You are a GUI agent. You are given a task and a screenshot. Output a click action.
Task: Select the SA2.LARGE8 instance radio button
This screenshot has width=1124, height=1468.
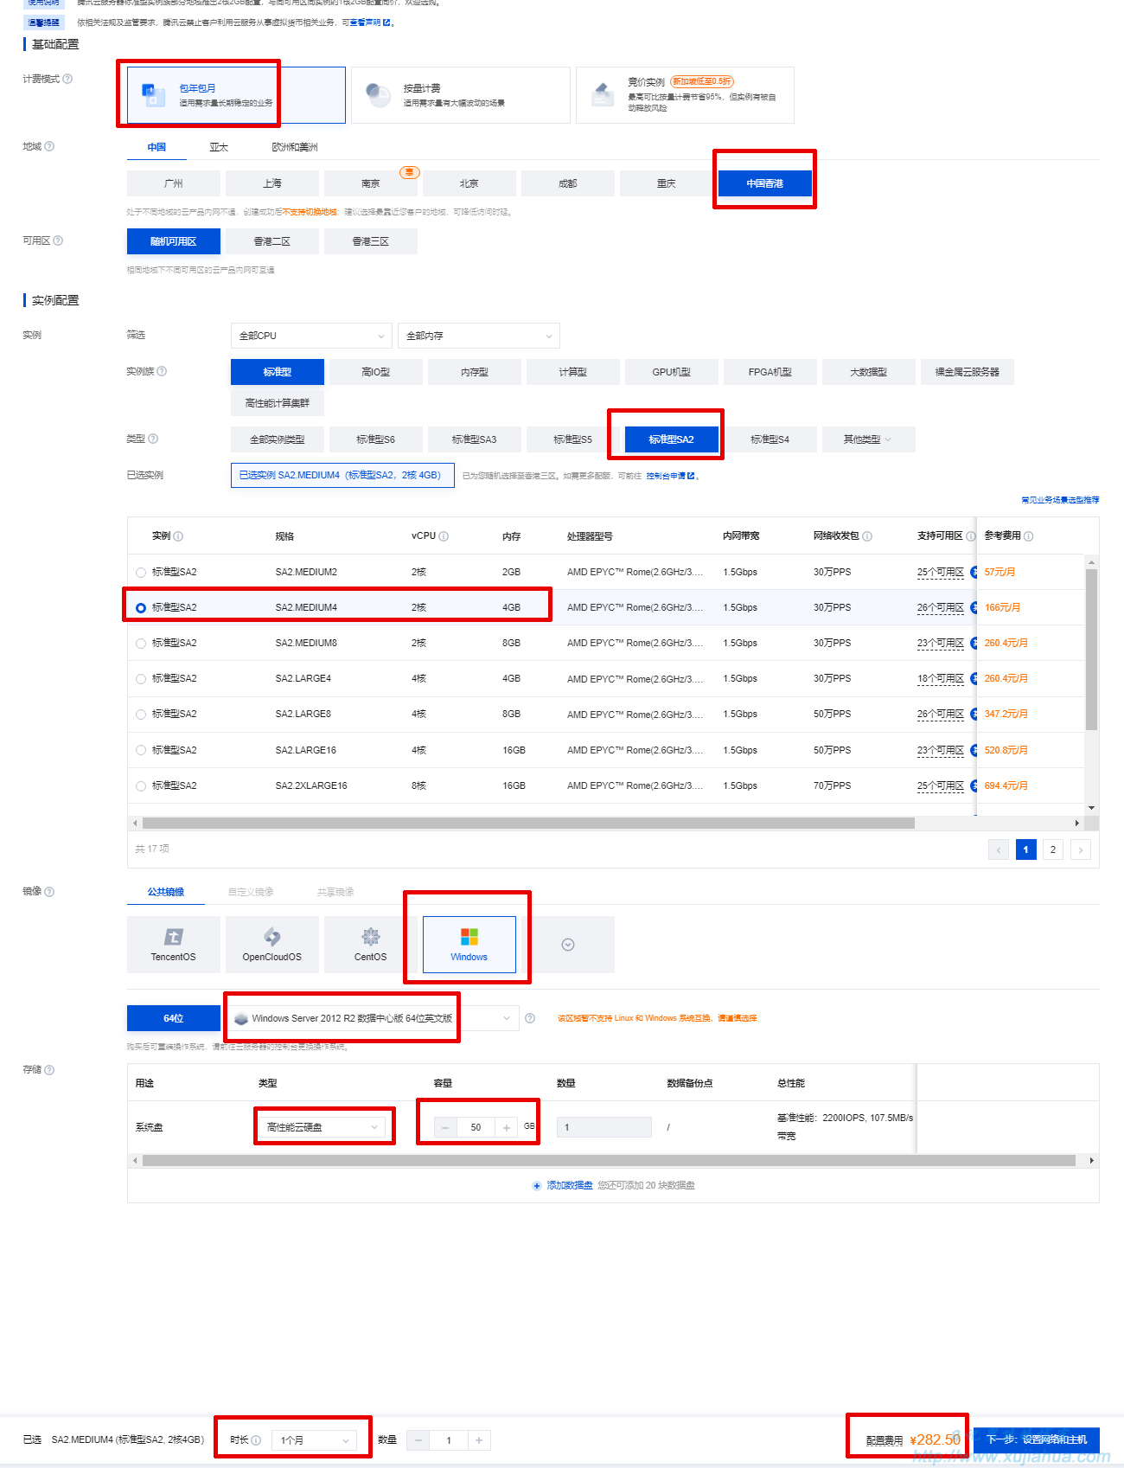[141, 715]
